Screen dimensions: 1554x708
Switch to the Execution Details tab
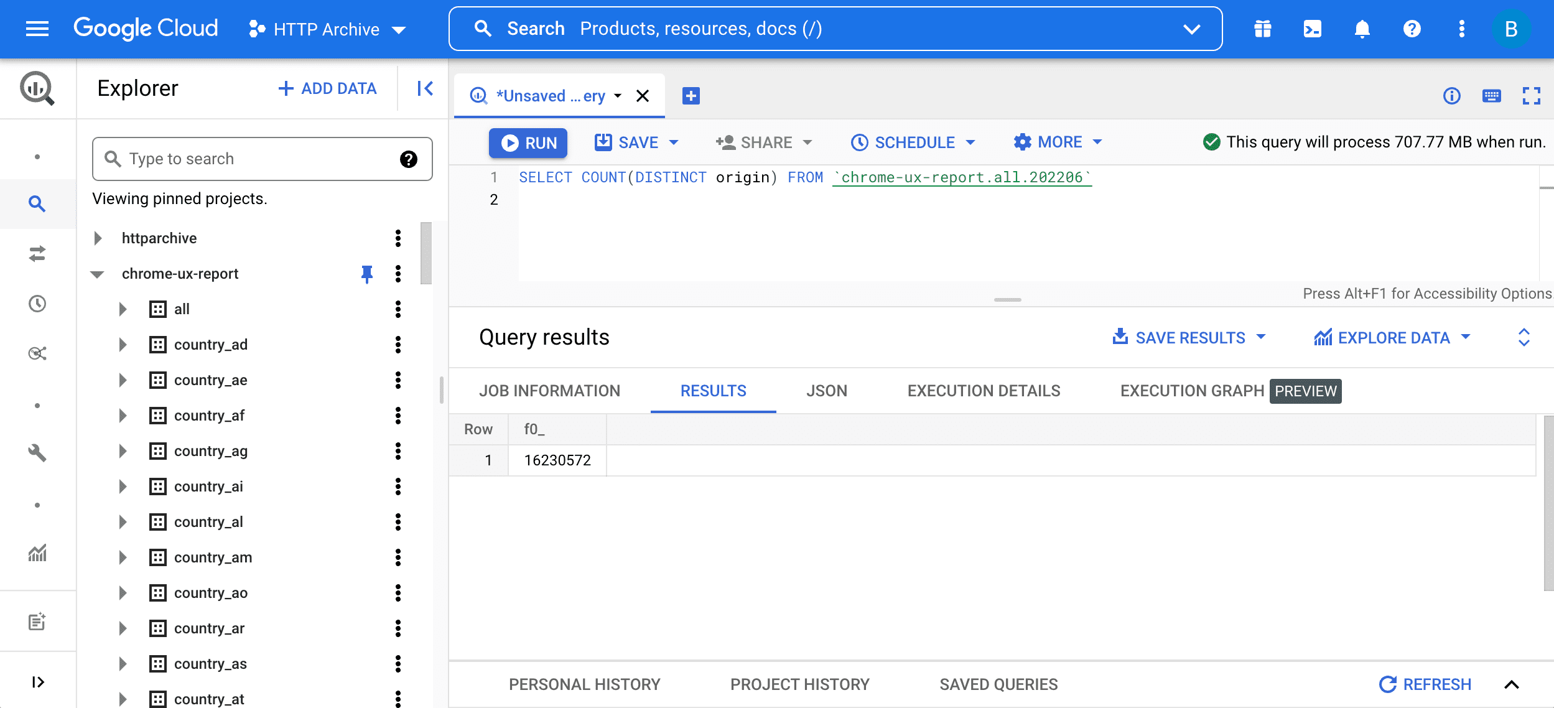pyautogui.click(x=983, y=391)
